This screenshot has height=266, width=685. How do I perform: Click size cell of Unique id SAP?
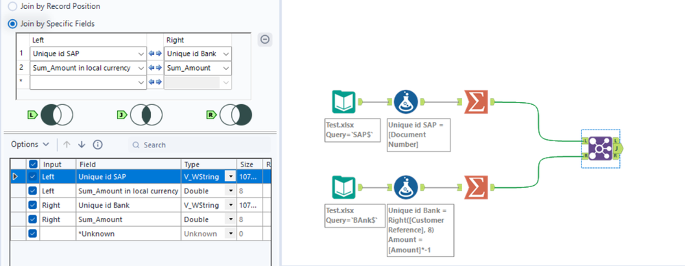[x=250, y=177]
